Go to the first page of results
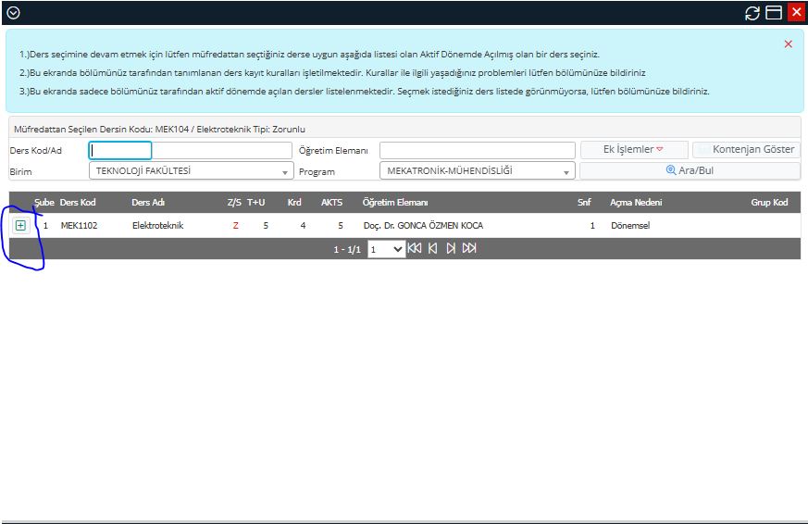Image resolution: width=808 pixels, height=524 pixels. tap(415, 248)
